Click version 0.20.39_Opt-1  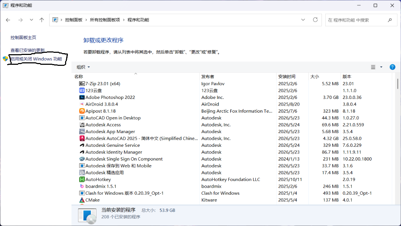(x=357, y=193)
